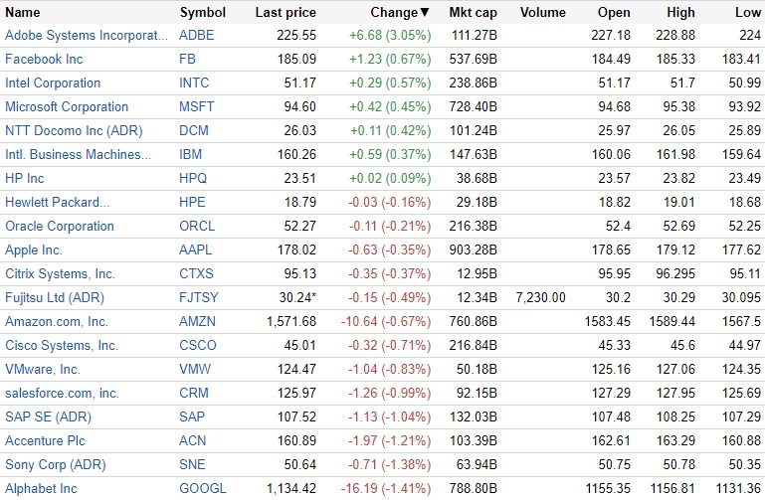Open the salesforce.com, inc. link

point(62,394)
